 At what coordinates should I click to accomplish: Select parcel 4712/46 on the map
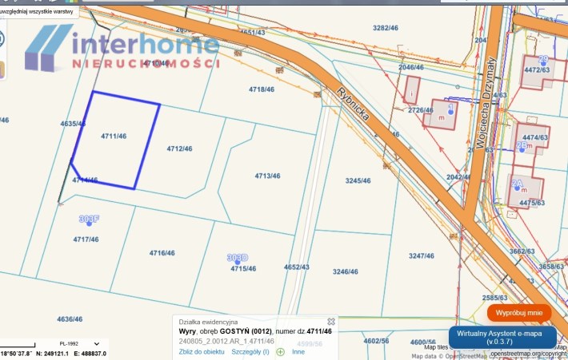(180, 149)
